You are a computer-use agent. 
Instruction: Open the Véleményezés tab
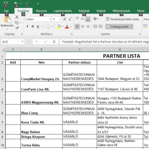121,11
